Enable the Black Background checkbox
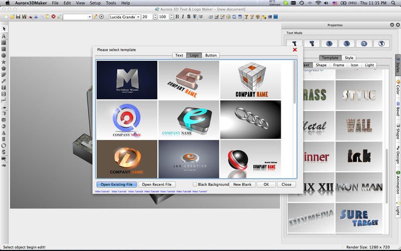 [x=195, y=185]
